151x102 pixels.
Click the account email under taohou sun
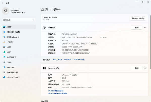[18, 12]
